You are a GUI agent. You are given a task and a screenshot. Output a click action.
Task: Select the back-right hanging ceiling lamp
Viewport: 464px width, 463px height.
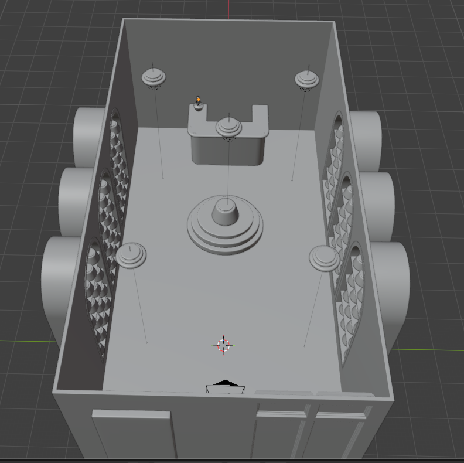pyautogui.click(x=306, y=80)
